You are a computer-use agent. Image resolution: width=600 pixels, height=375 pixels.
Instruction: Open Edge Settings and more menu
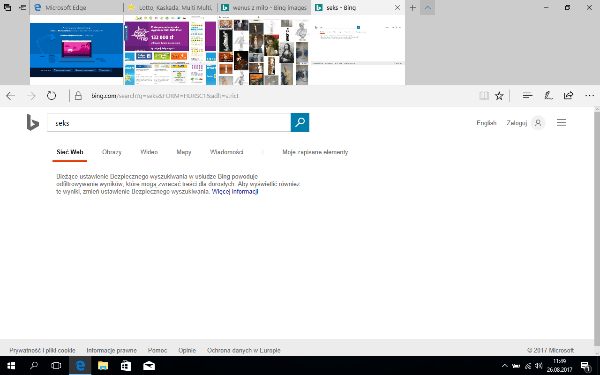tap(590, 96)
